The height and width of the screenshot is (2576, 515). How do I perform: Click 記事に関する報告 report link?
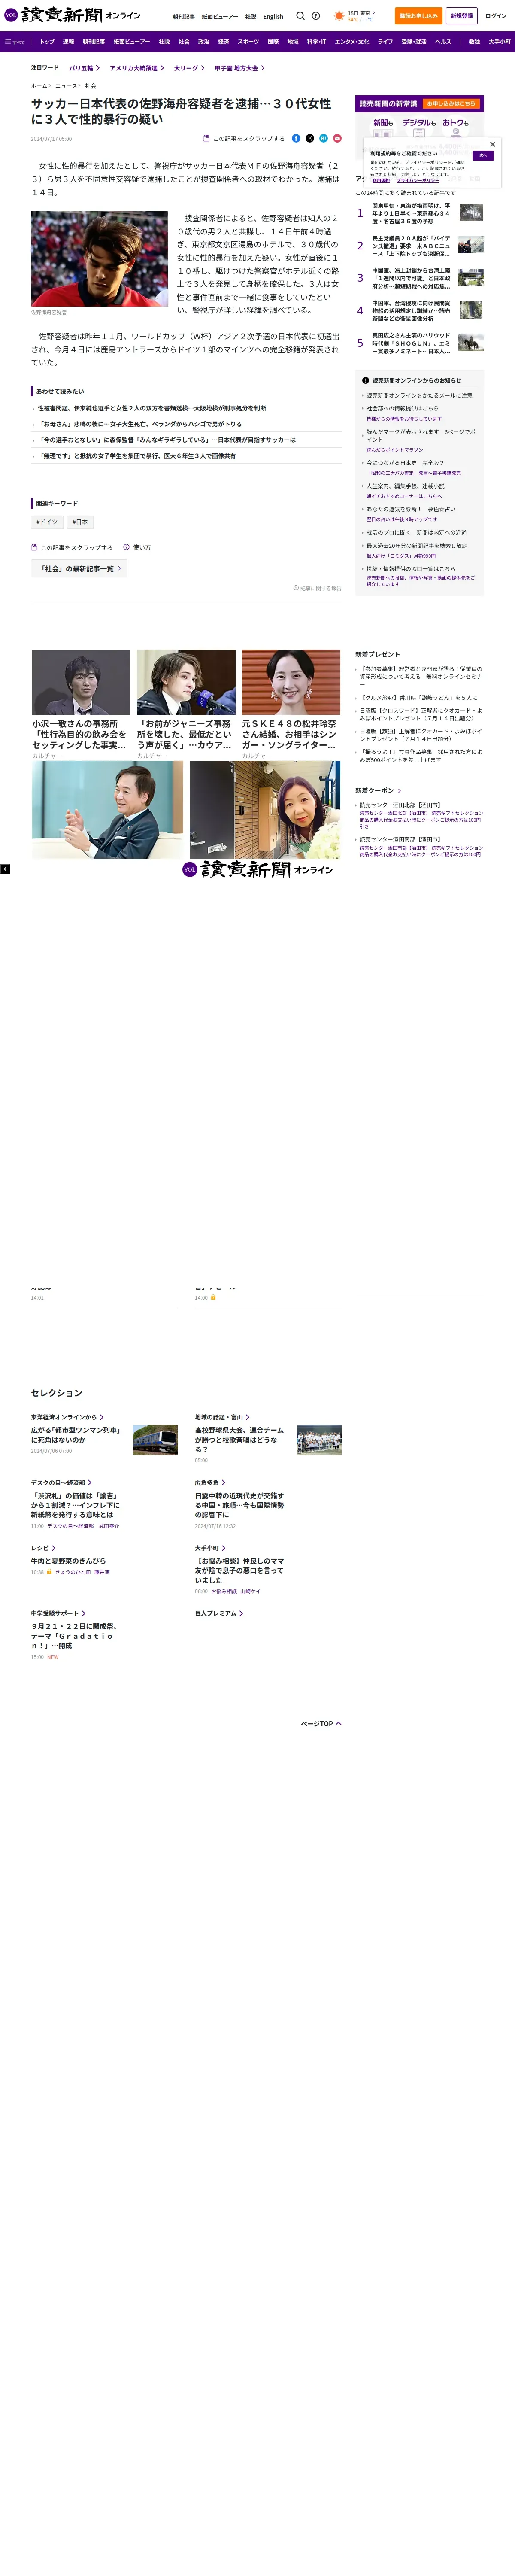pyautogui.click(x=317, y=588)
